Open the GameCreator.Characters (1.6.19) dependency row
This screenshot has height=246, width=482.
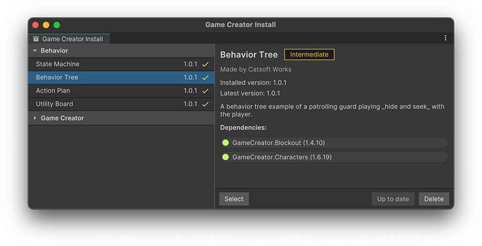click(x=334, y=157)
